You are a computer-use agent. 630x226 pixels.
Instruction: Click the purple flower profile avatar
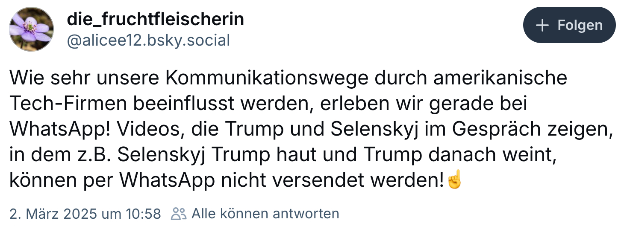click(x=32, y=29)
